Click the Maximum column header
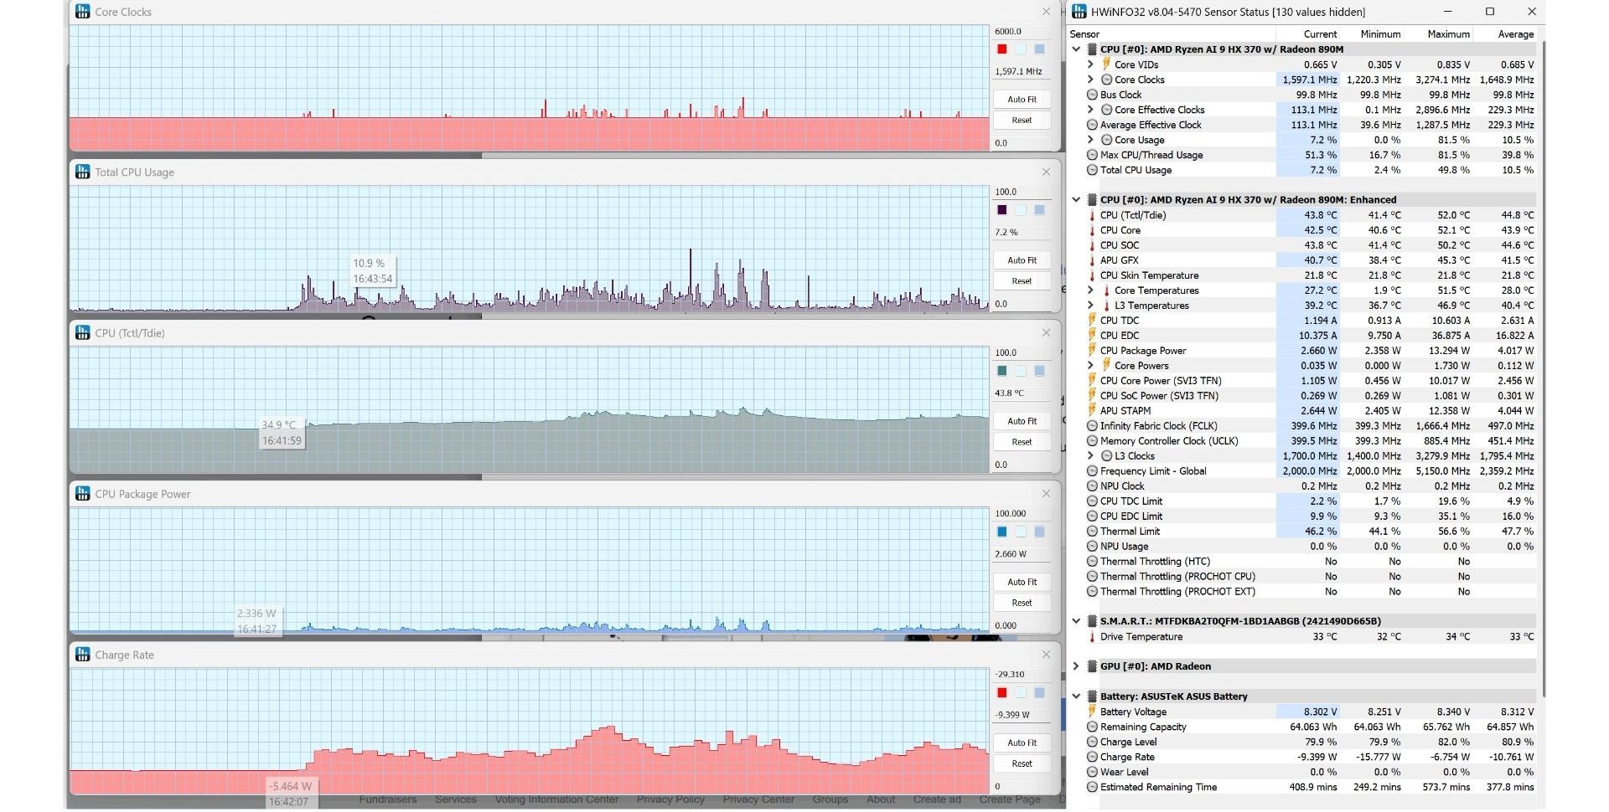Image resolution: width=1609 pixels, height=812 pixels. [x=1448, y=34]
